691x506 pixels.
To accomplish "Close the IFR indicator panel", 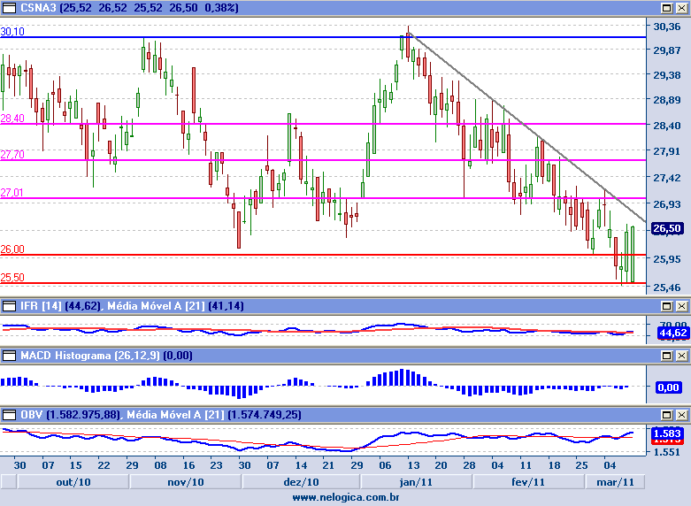I will point(681,305).
